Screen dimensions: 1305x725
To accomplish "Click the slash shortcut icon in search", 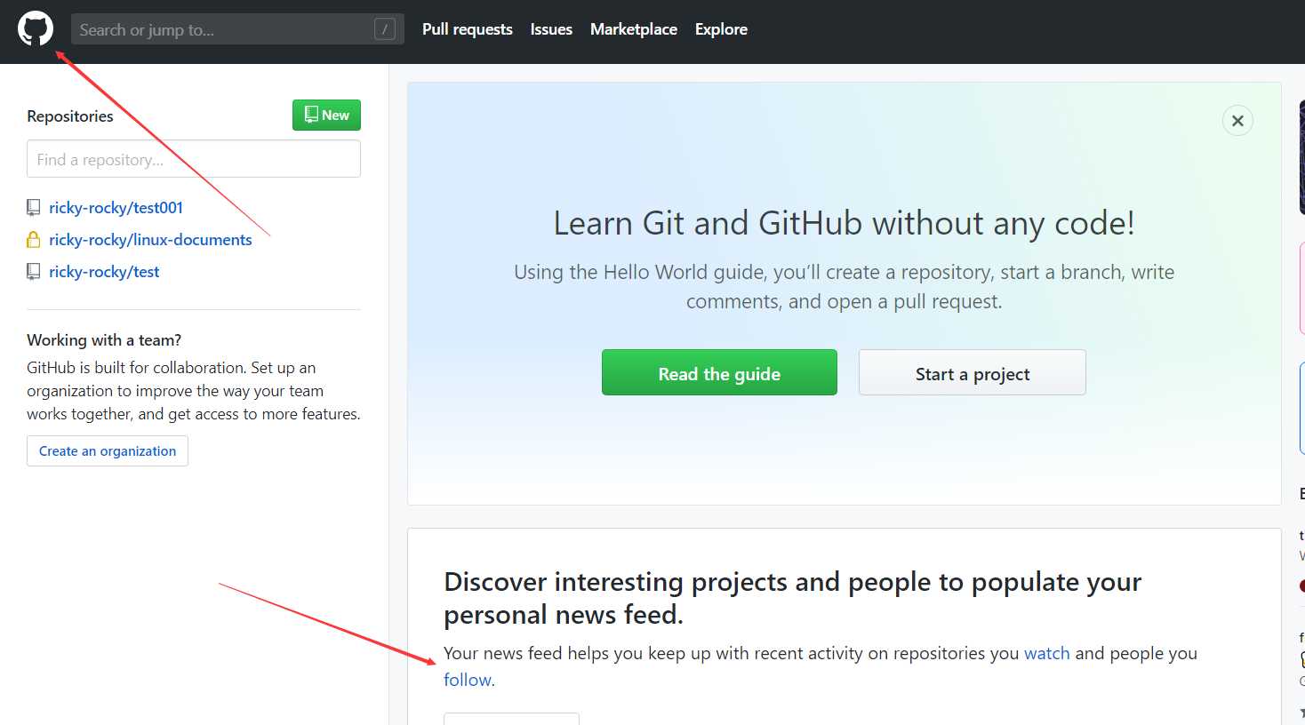I will coord(385,29).
